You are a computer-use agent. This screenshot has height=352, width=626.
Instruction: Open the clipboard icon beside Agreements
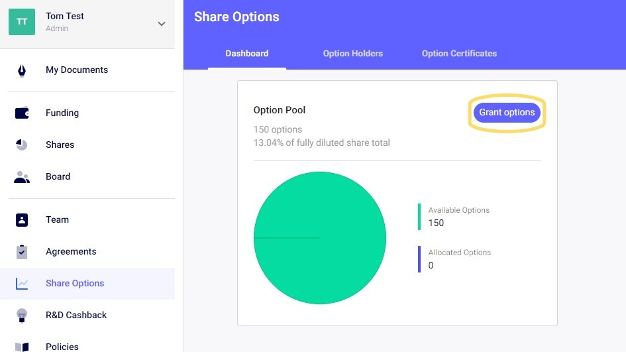(x=22, y=252)
